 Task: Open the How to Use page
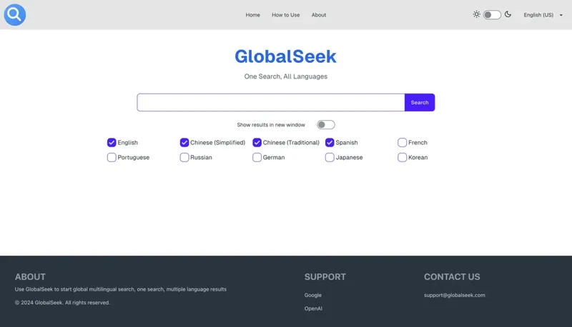[x=285, y=15]
